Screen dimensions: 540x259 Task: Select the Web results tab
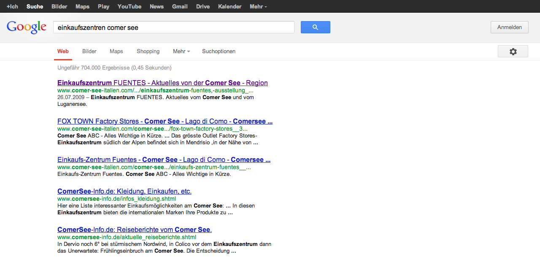point(63,51)
